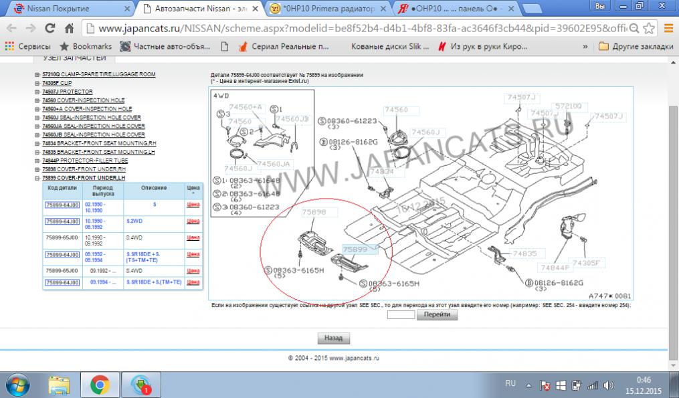Open Цена link for the S.SR18DE+S.(TM+TE) row
The height and width of the screenshot is (398, 679).
[193, 282]
